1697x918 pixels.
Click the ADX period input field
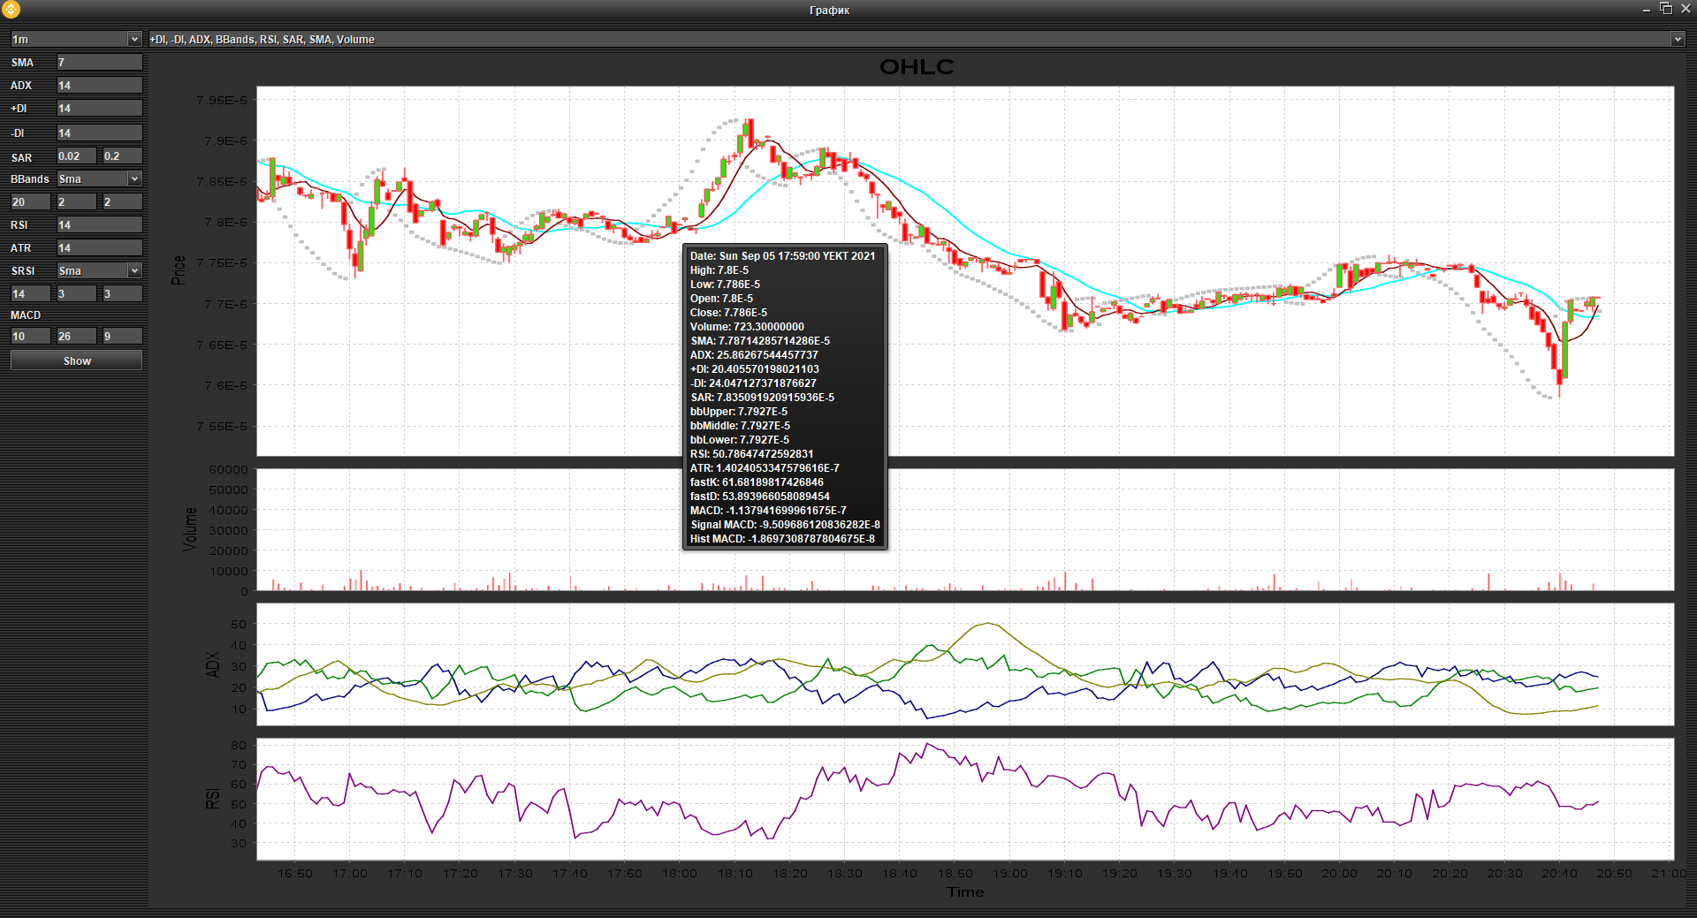99,86
